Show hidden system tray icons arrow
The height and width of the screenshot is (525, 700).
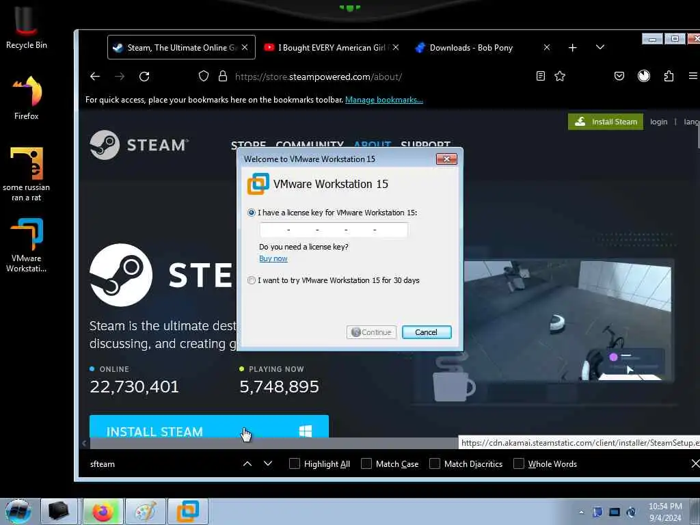pyautogui.click(x=581, y=513)
